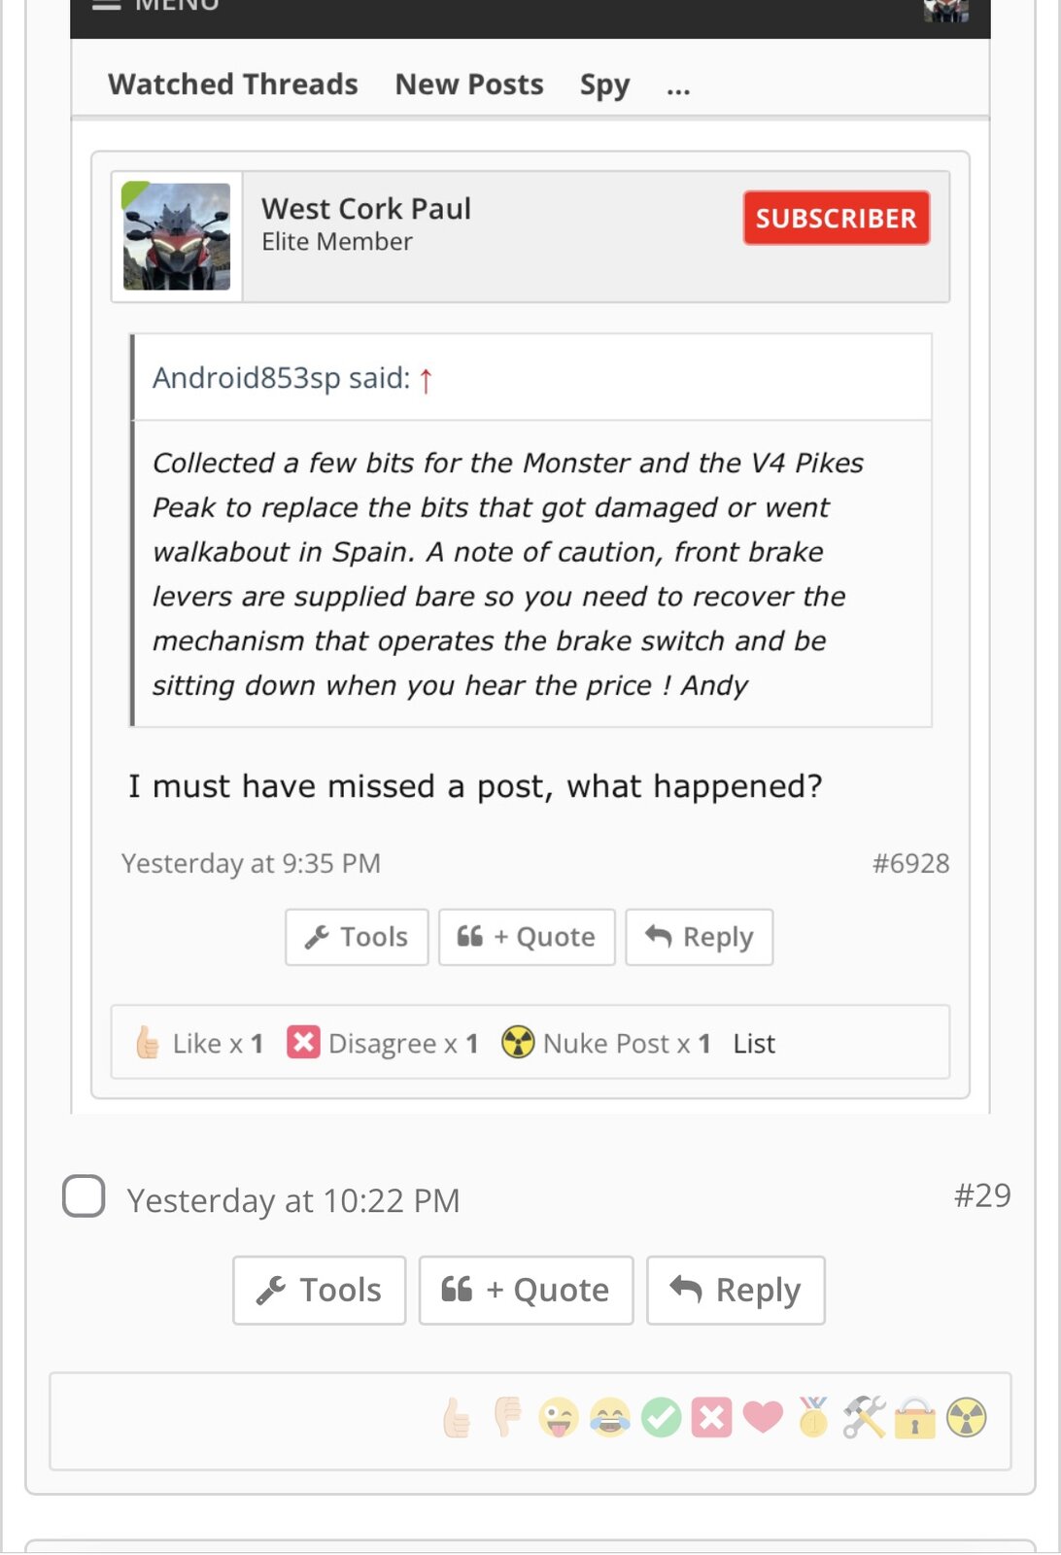
Task: Click the pink heart reaction icon
Action: pos(763,1418)
